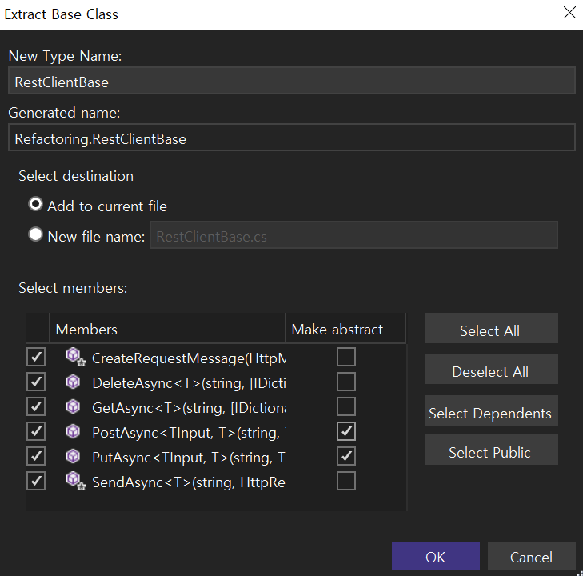Disable Make abstract for PostAsync
Image resolution: width=583 pixels, height=576 pixels.
point(346,431)
